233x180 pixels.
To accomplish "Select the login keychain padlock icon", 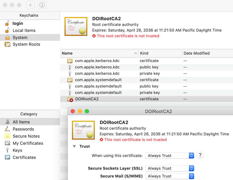I will pyautogui.click(x=7, y=23).
